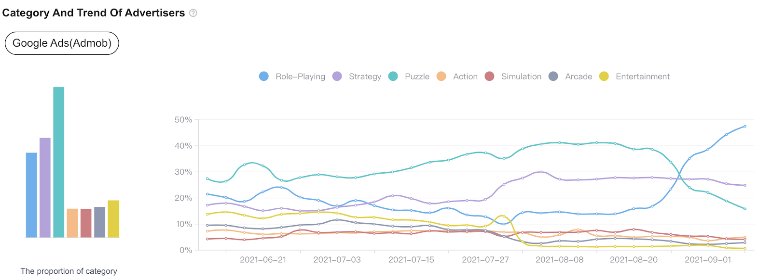Click the orange Action bar
This screenshot has height=280, width=772.
click(72, 223)
